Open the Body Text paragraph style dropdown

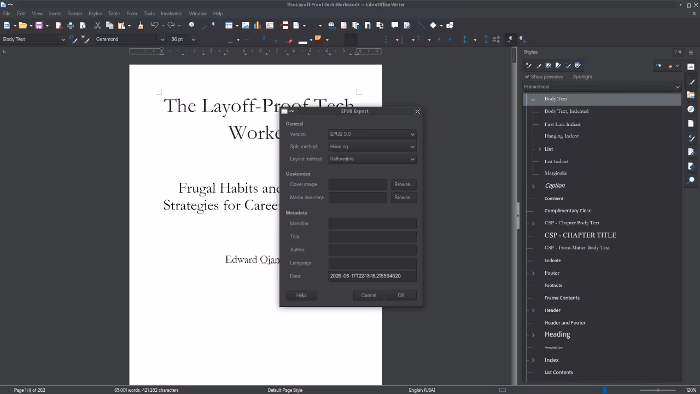point(63,39)
